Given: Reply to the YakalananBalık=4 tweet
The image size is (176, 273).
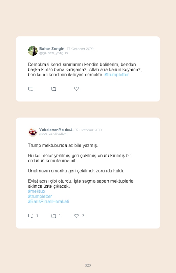Looking at the screenshot, I should click(x=31, y=216).
